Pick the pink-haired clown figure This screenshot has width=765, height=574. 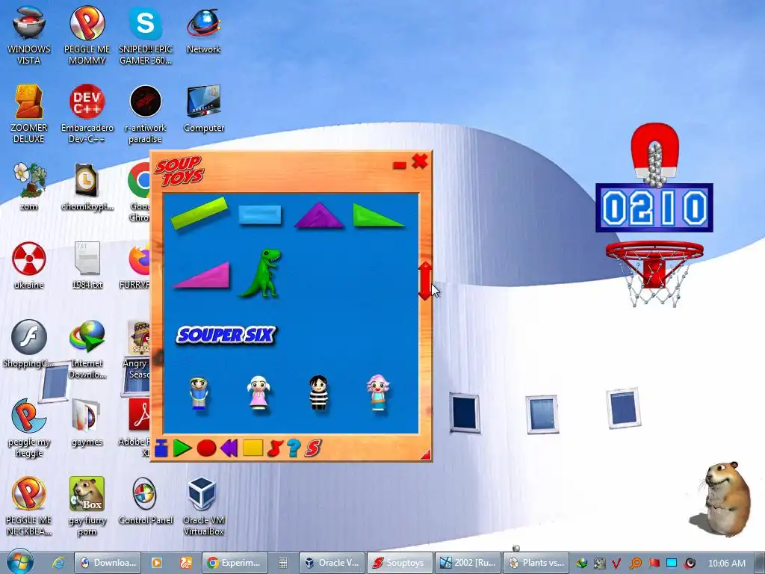point(378,393)
